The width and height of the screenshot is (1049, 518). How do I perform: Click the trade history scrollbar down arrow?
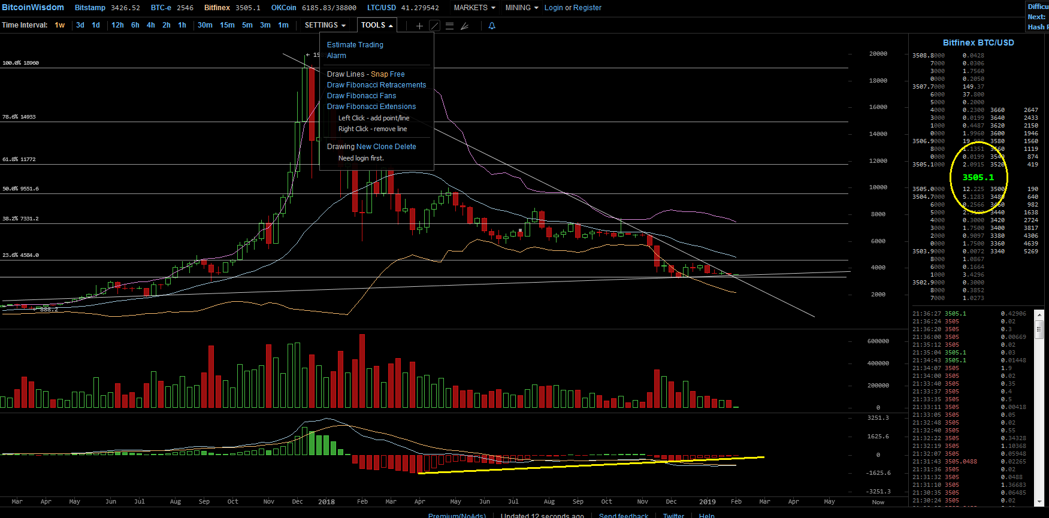click(1039, 502)
